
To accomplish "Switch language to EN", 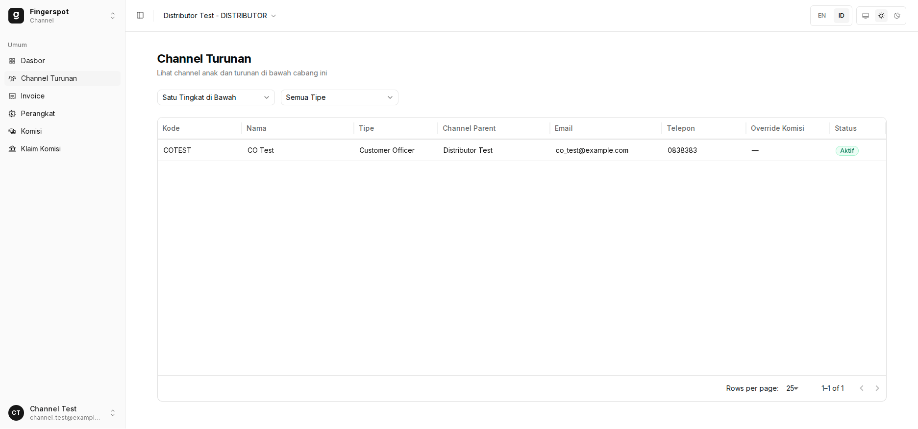I will pos(822,16).
